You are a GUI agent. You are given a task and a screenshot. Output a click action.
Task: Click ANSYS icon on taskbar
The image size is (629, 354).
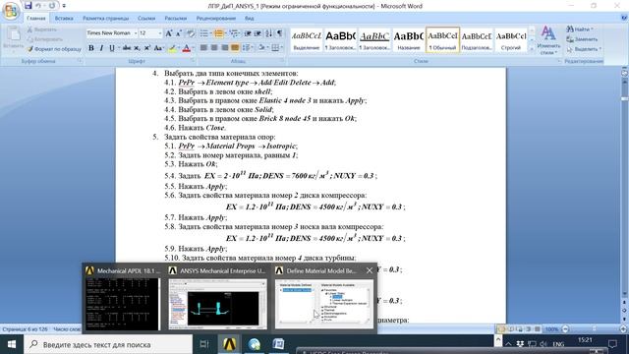pos(229,344)
